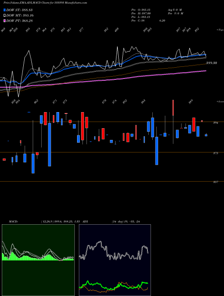Click the 389.30 EMA line price label

pyautogui.click(x=211, y=63)
